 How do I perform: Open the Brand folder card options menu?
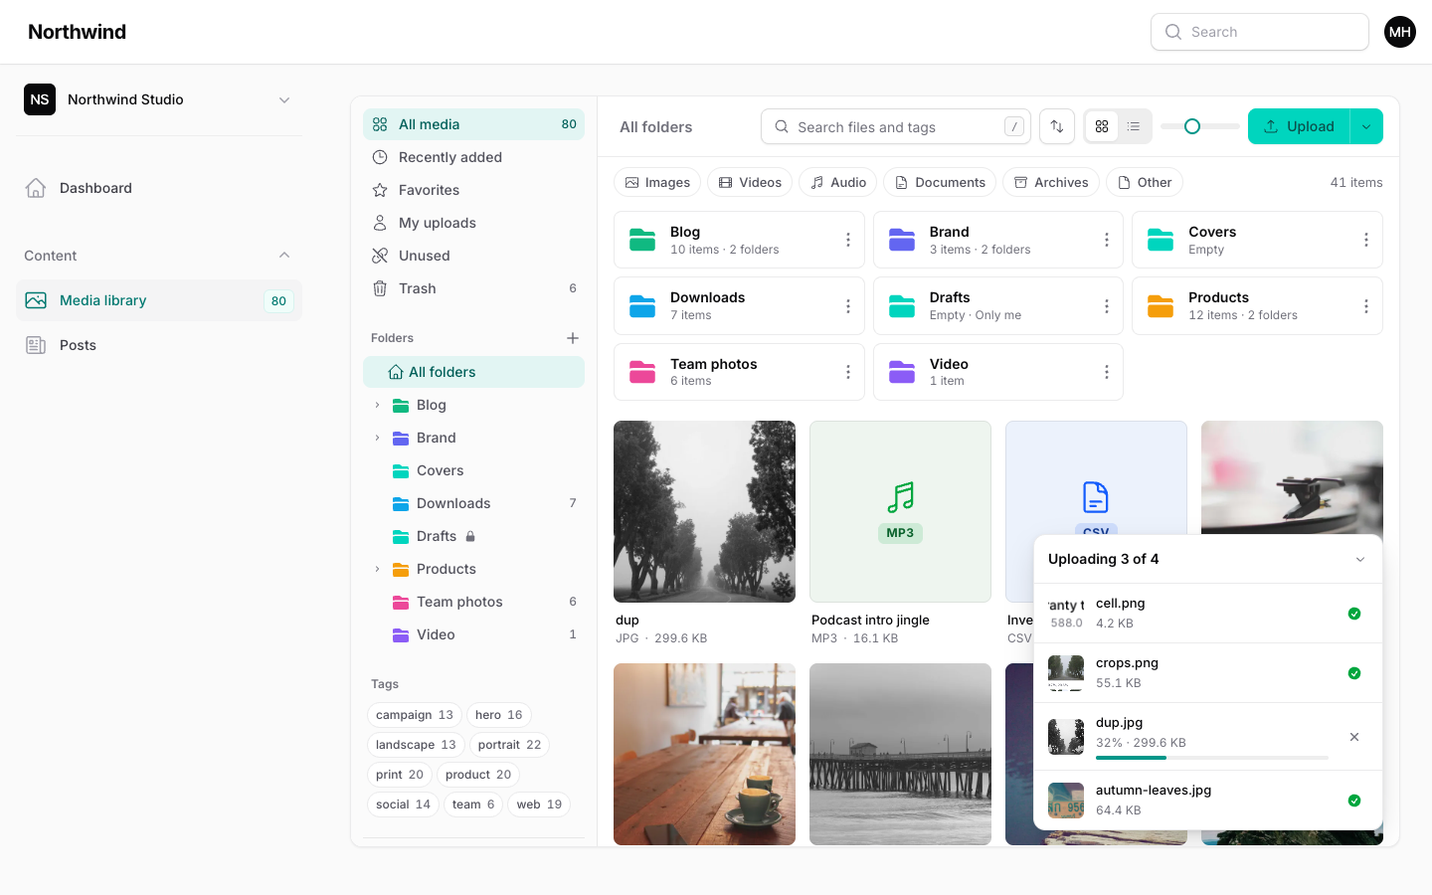point(1106,240)
